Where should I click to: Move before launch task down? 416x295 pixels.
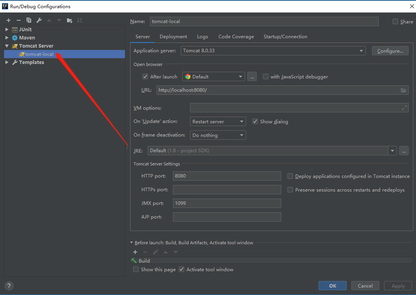(176, 252)
